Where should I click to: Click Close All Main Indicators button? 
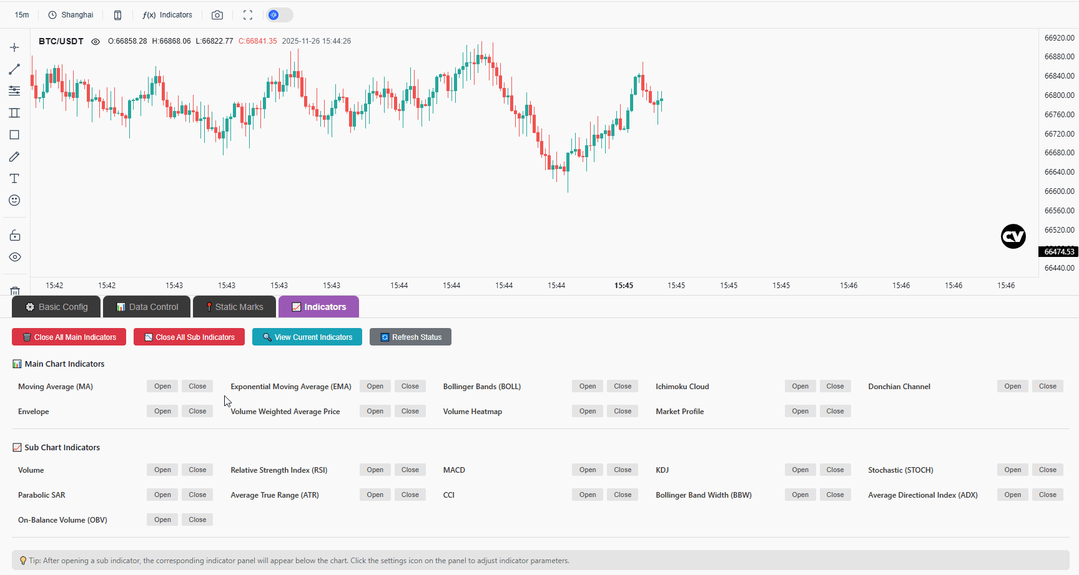pos(69,337)
